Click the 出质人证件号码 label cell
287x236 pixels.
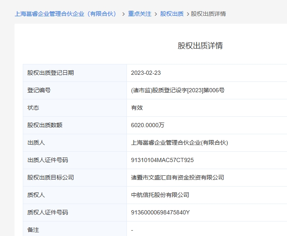click(75, 160)
